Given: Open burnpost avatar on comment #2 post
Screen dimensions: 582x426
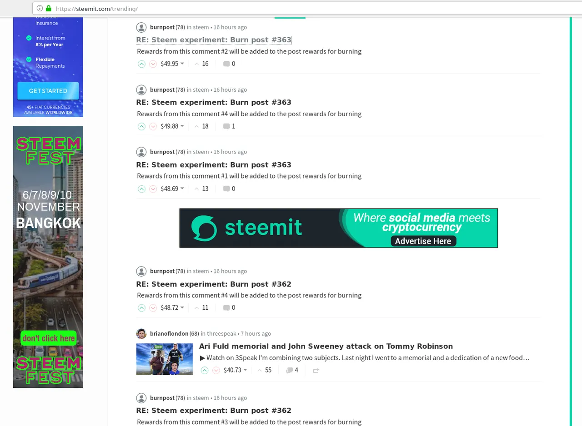Looking at the screenshot, I should pyautogui.click(x=141, y=27).
